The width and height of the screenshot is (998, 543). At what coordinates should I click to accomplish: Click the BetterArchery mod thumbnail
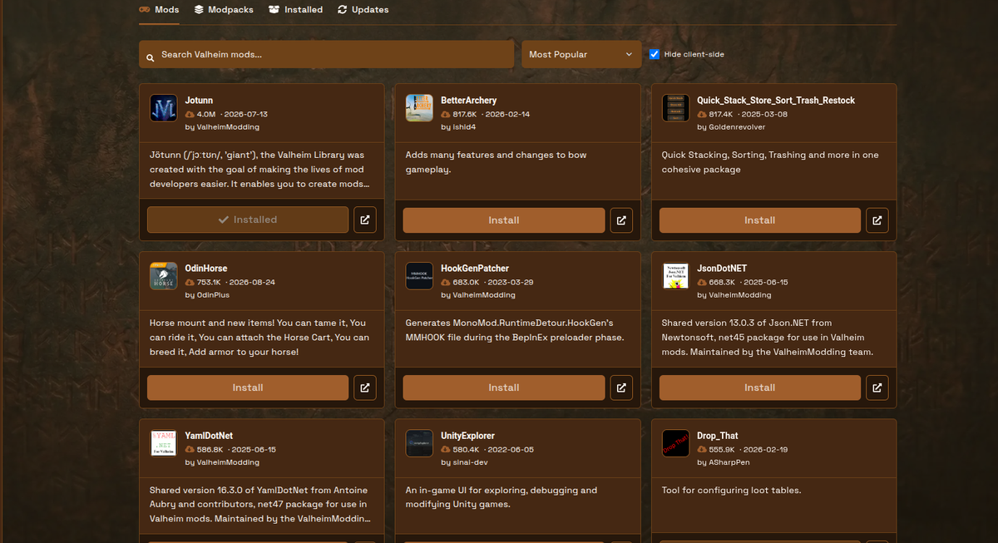point(420,108)
